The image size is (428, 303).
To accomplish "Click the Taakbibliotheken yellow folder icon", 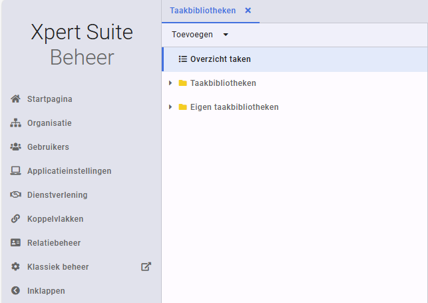I will pyautogui.click(x=182, y=83).
